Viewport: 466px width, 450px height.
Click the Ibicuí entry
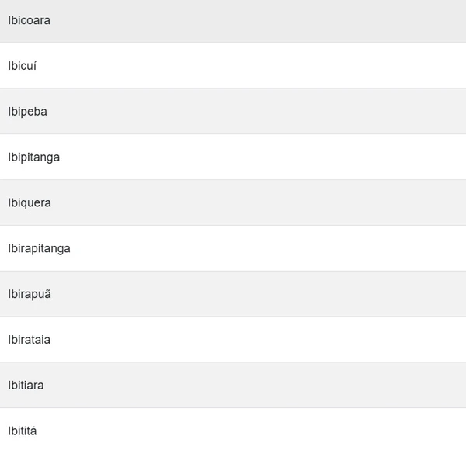[233, 66]
